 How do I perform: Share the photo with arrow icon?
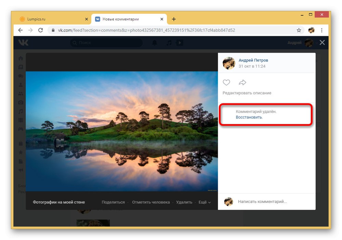[242, 82]
